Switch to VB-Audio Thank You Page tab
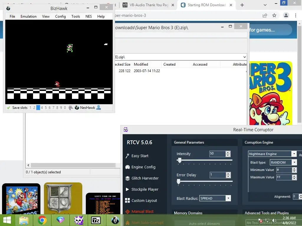302x226 pixels. [149, 5]
